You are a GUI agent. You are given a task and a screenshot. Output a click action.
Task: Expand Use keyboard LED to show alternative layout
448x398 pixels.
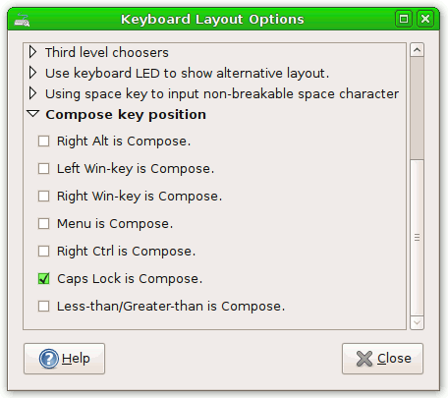click(x=32, y=73)
